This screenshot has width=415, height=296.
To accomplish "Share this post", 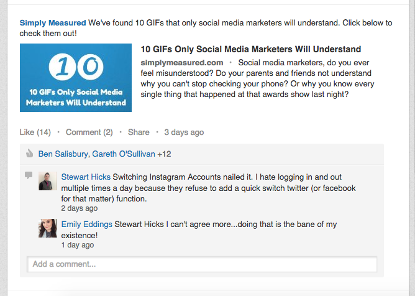I will [x=139, y=132].
